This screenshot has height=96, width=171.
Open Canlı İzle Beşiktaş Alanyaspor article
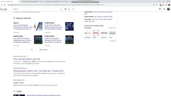[53, 40]
